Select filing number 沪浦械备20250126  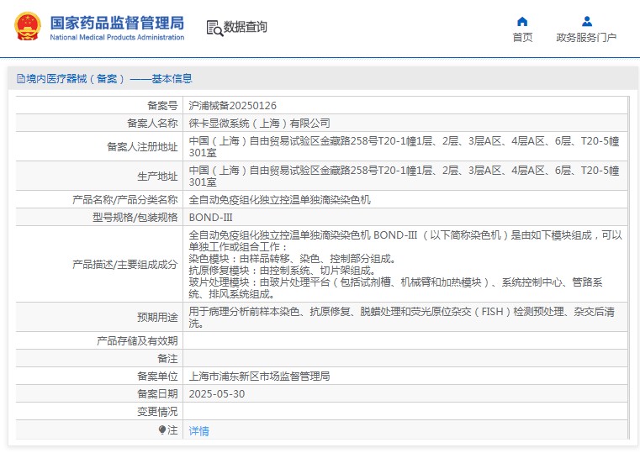click(232, 106)
